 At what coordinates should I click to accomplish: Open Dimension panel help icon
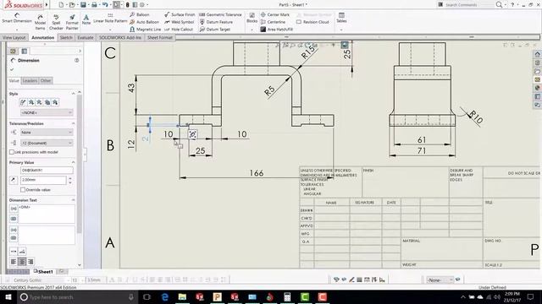coord(77,60)
